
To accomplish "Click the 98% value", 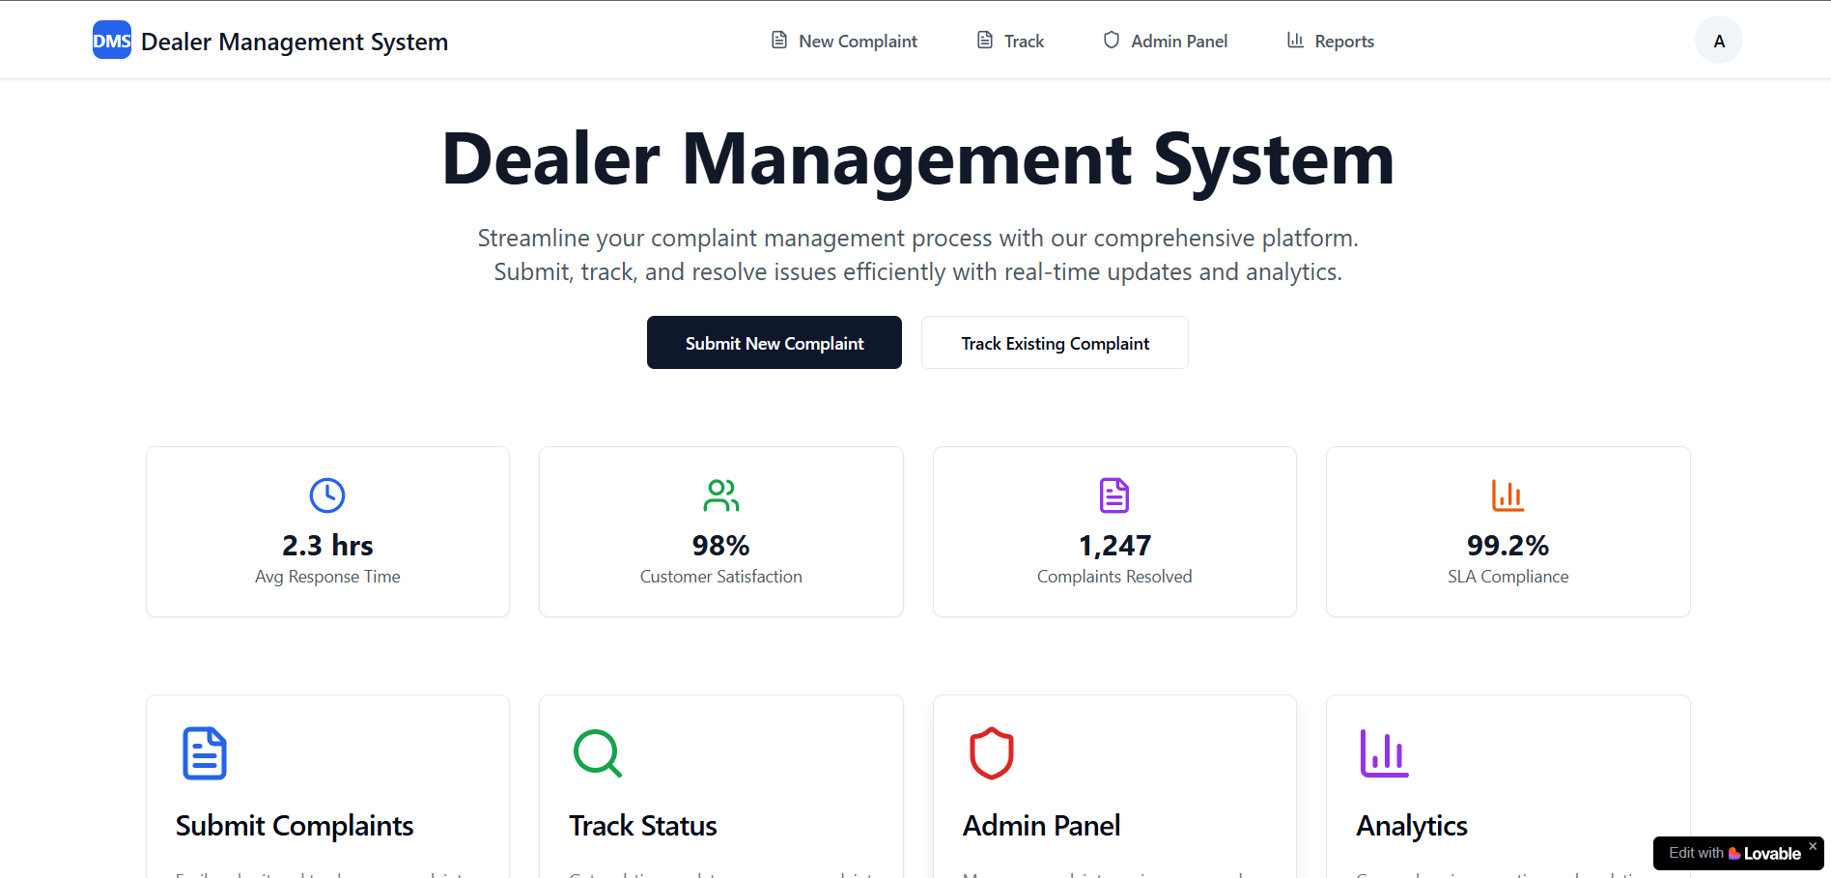I will (x=721, y=546).
